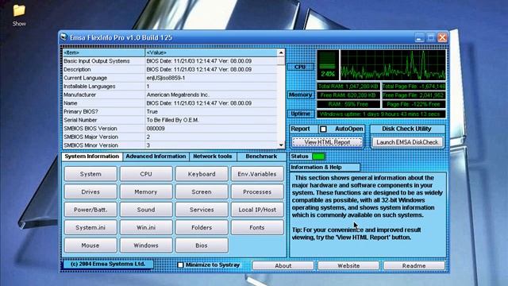Show CPU information button
This screenshot has width=508, height=286.
[x=146, y=174]
